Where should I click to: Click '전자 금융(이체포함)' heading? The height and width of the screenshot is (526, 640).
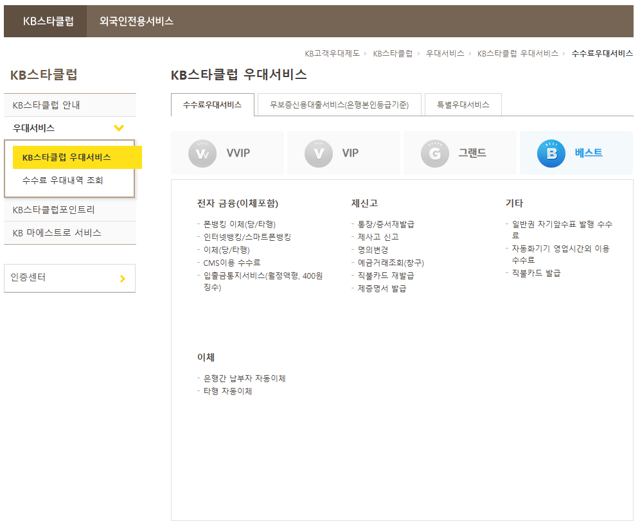238,203
